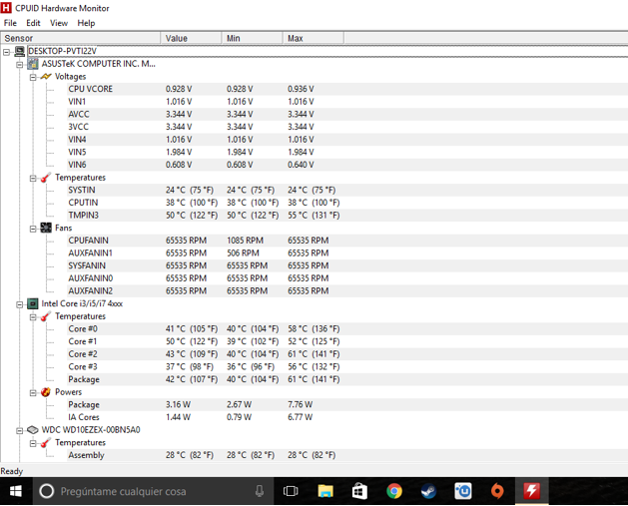Click the 7.76 W max power value
628x506 pixels.
(x=300, y=405)
